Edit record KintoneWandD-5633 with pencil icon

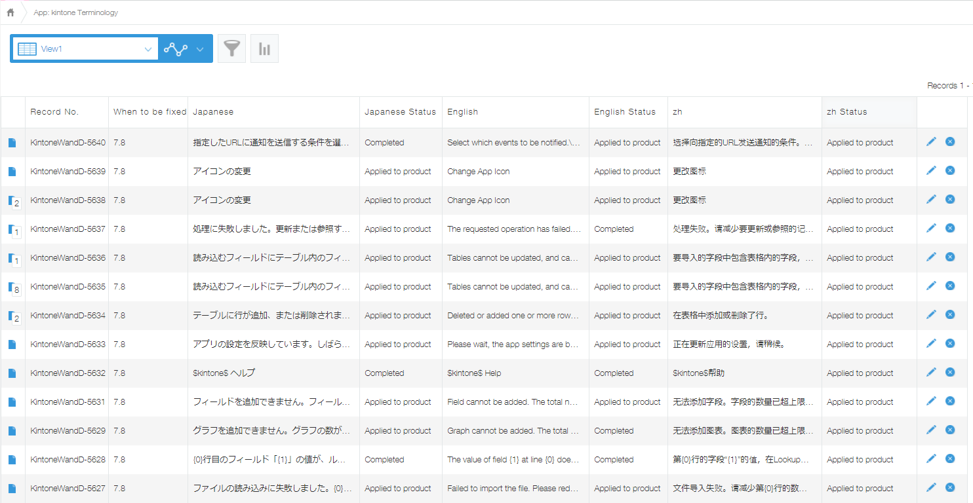tap(931, 343)
